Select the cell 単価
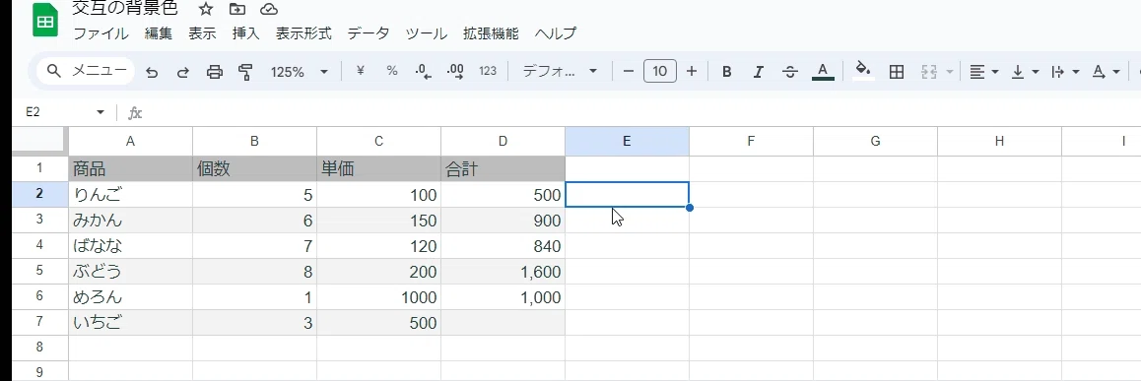The width and height of the screenshot is (1141, 381). pyautogui.click(x=379, y=168)
